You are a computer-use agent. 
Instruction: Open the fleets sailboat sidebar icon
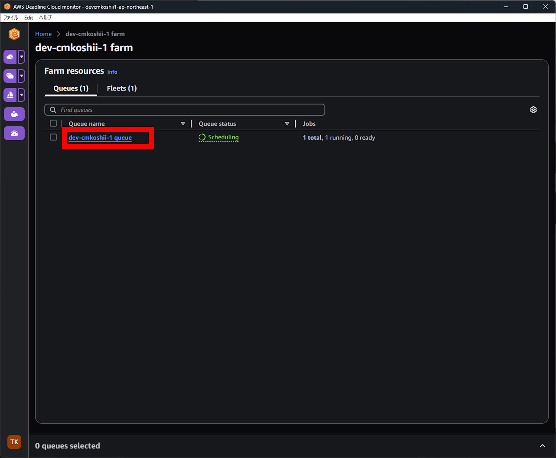pos(10,95)
